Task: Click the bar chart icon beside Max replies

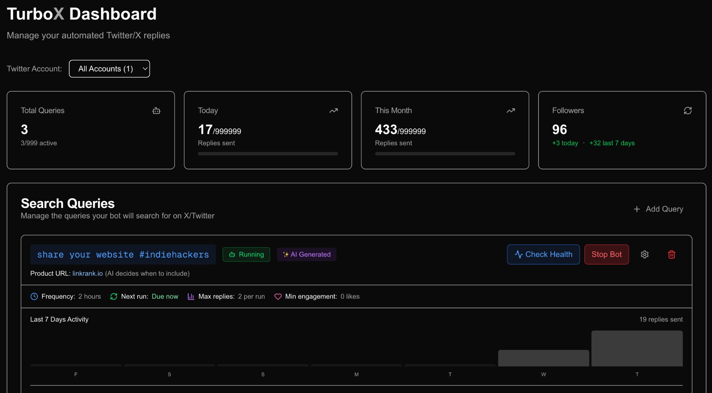Action: [191, 296]
